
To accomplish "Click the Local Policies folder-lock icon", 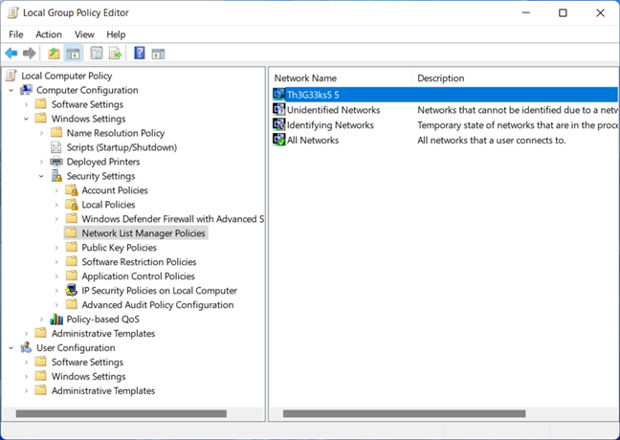I will tap(72, 205).
